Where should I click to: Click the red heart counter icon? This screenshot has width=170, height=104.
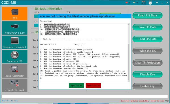[x=127, y=3]
